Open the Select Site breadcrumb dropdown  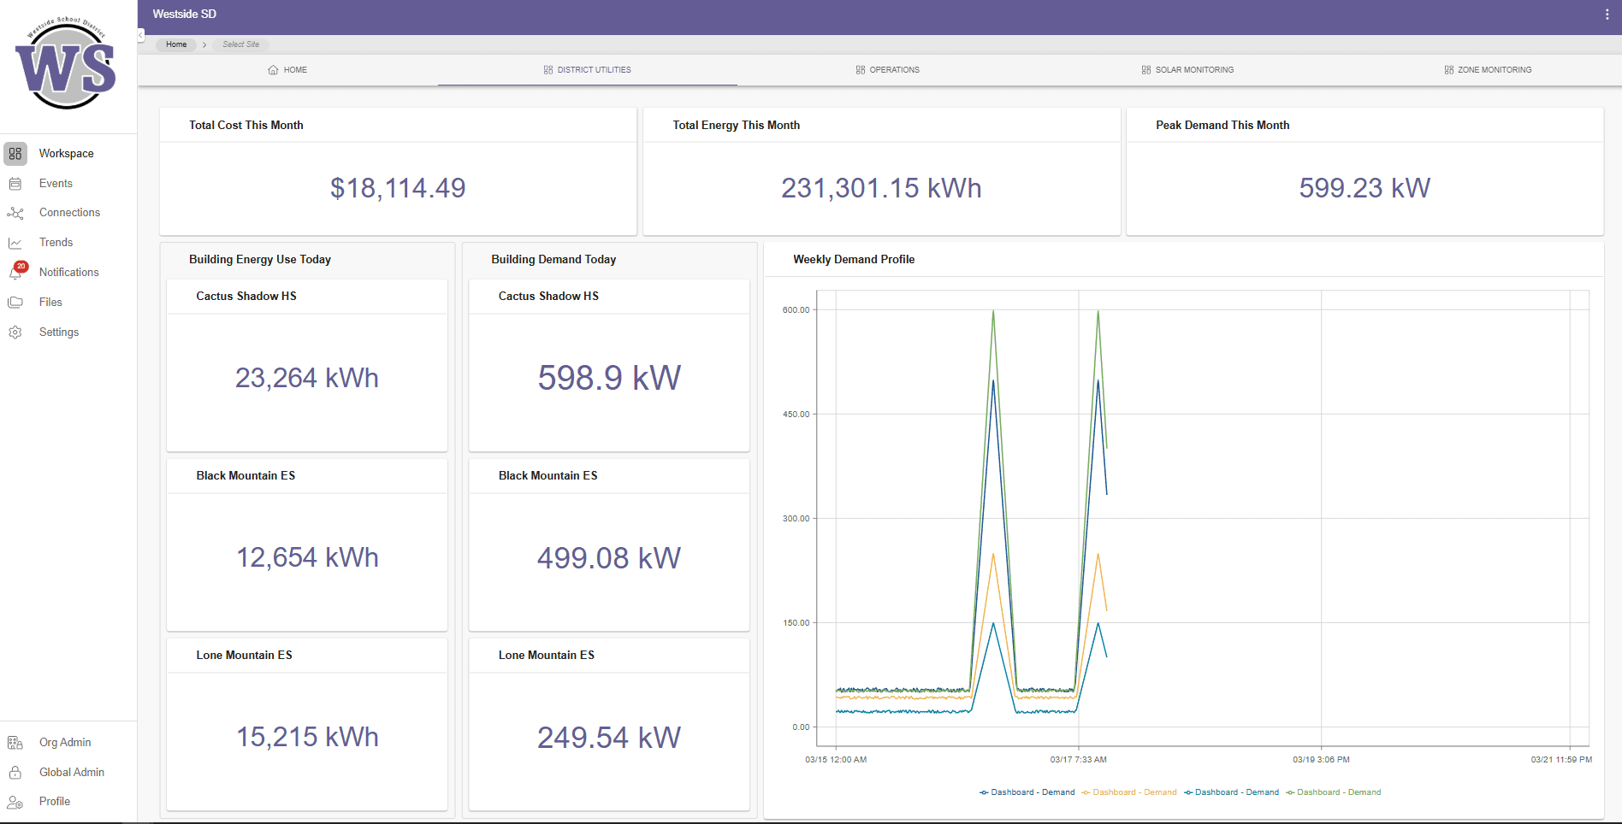click(240, 44)
